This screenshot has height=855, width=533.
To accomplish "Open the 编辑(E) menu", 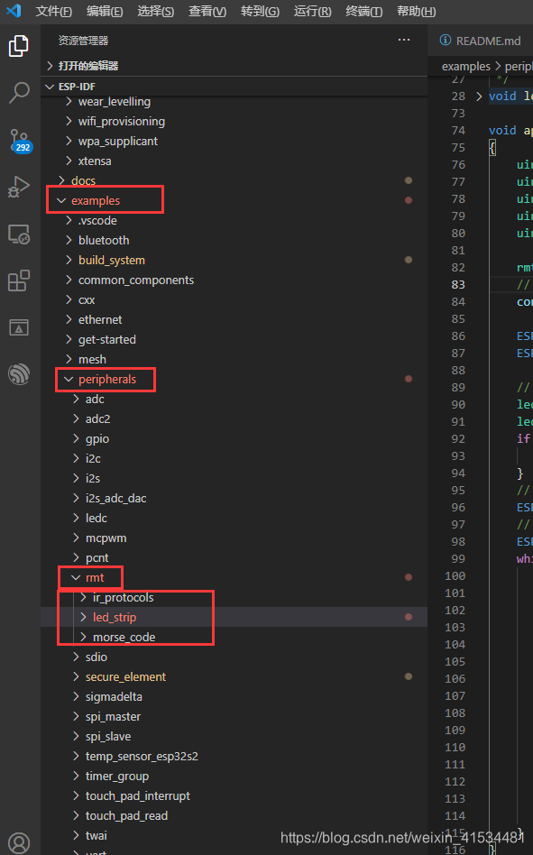I will 105,11.
